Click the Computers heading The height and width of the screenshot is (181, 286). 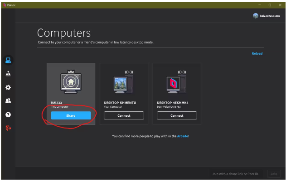64,33
